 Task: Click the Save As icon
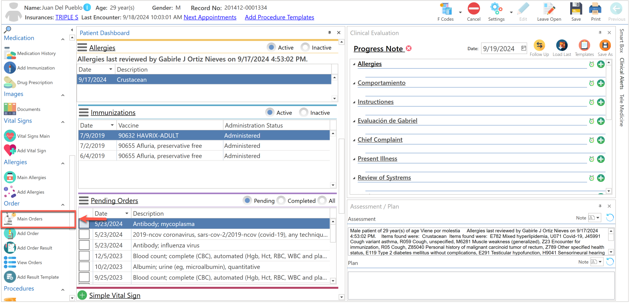tap(605, 45)
